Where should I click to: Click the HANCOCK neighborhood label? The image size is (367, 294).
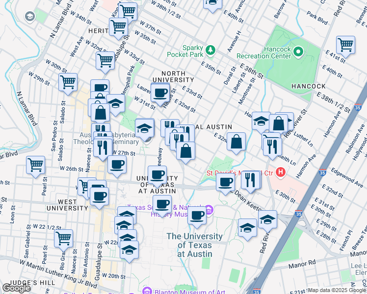[309, 86]
